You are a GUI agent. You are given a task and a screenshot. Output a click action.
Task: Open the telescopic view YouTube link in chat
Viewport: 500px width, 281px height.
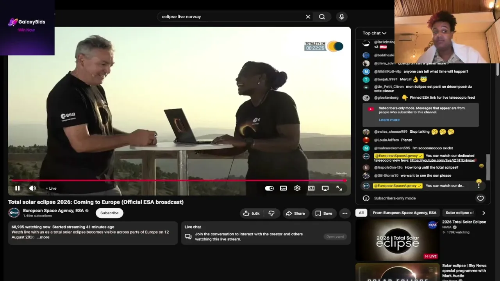point(442,160)
